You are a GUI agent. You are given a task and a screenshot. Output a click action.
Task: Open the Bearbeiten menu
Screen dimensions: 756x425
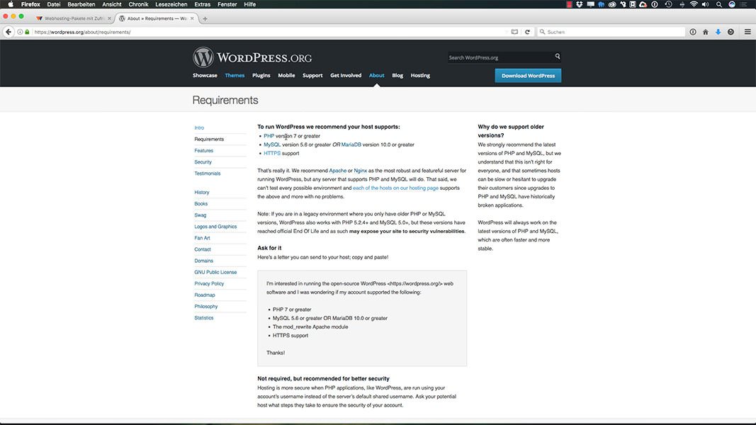(x=81, y=4)
